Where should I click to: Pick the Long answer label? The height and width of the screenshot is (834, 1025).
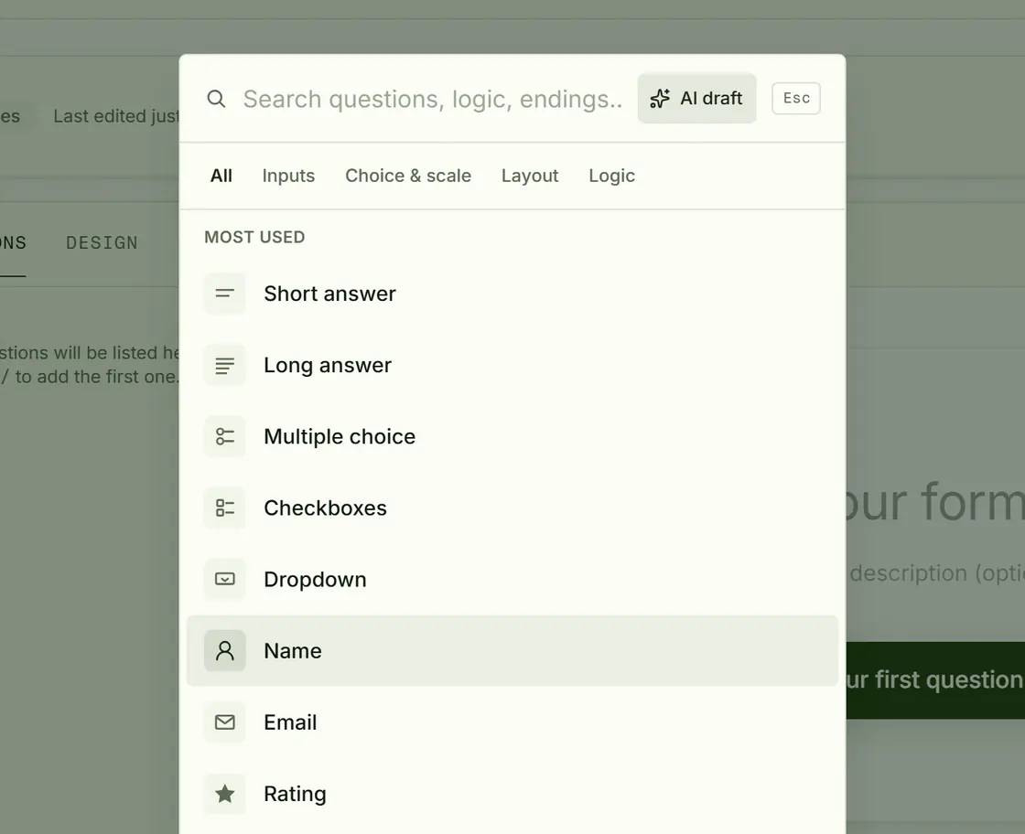point(328,365)
